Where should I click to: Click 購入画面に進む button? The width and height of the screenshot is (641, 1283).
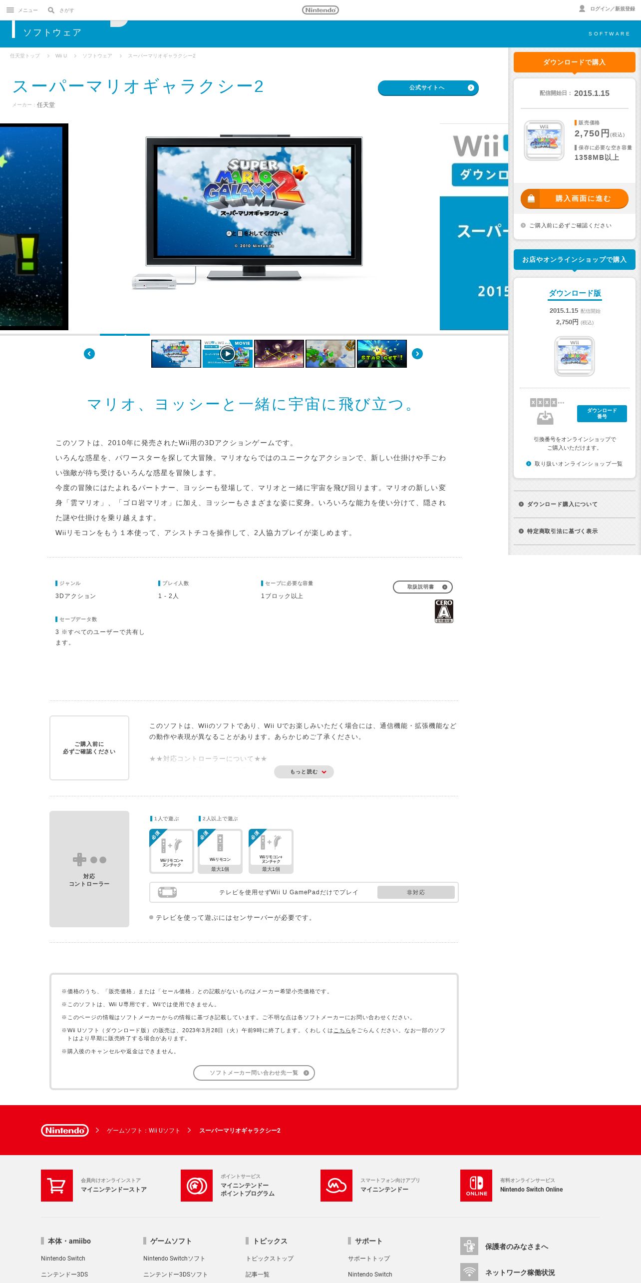[575, 199]
